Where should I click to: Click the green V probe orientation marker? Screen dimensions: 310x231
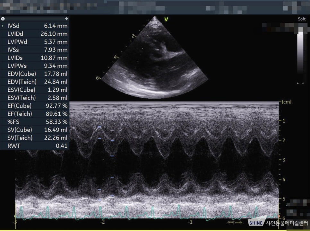pyautogui.click(x=166, y=19)
